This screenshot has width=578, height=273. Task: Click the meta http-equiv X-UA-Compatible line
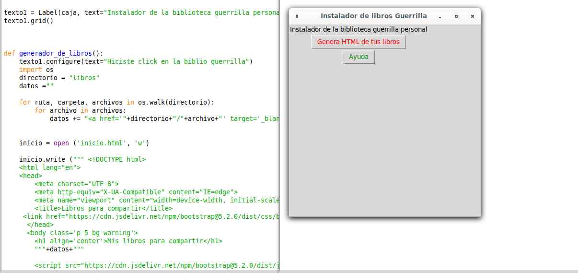(x=136, y=192)
